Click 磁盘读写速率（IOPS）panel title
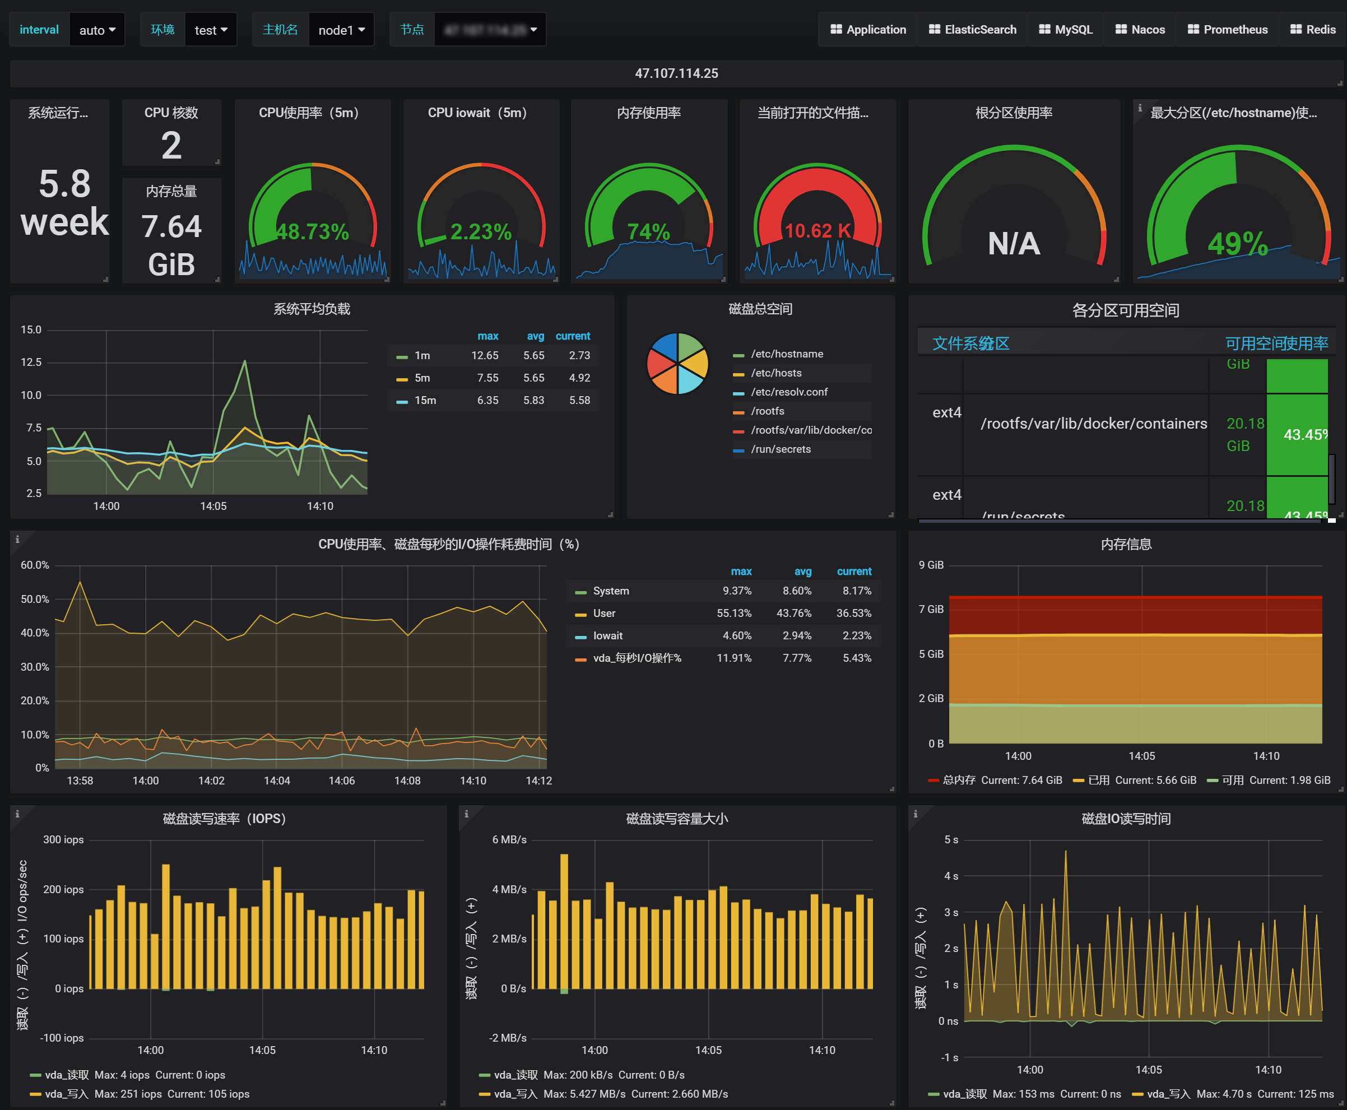Image resolution: width=1347 pixels, height=1110 pixels. (x=224, y=819)
